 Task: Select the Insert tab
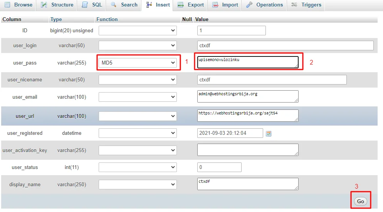157,5
